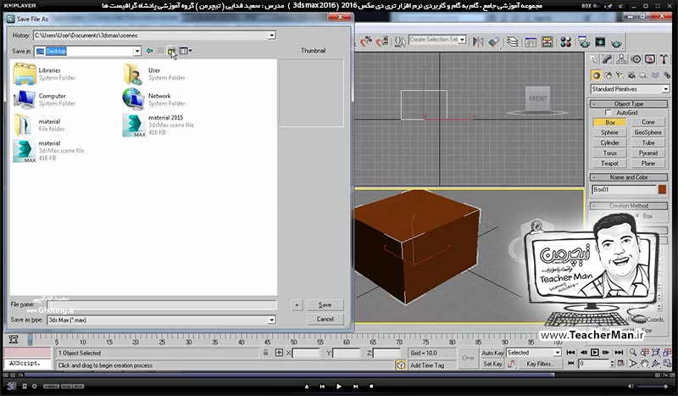Select the material 2015 scene file
Viewport: 678px width, 396px height.
tap(158, 125)
